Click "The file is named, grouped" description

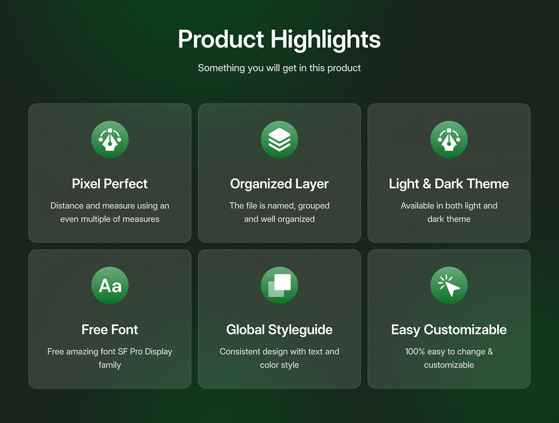point(279,206)
